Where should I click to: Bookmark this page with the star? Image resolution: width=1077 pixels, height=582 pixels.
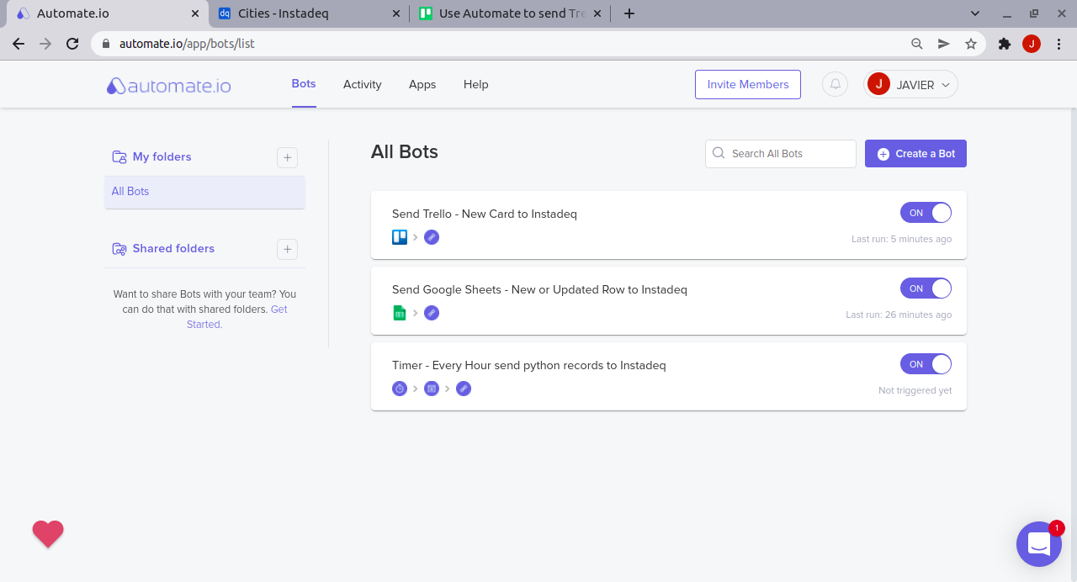(971, 44)
